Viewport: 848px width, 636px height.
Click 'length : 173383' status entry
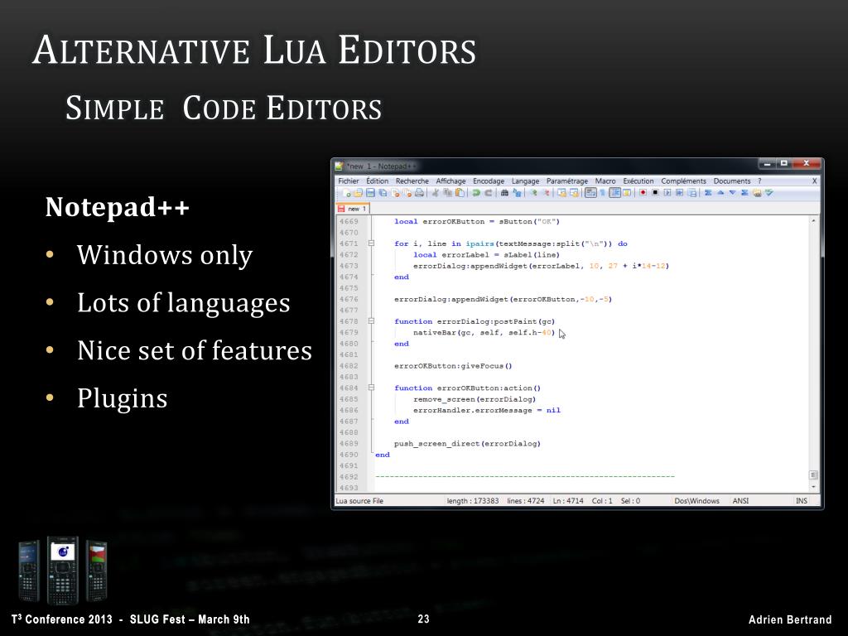pos(473,501)
